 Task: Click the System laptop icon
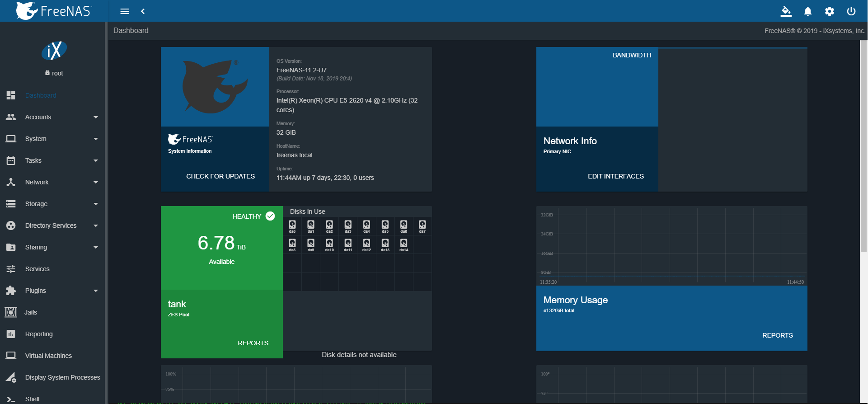click(11, 139)
